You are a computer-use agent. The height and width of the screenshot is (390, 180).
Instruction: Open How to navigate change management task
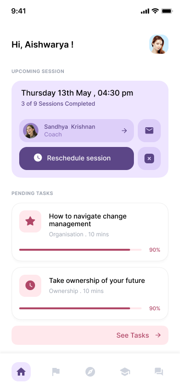coord(90,232)
